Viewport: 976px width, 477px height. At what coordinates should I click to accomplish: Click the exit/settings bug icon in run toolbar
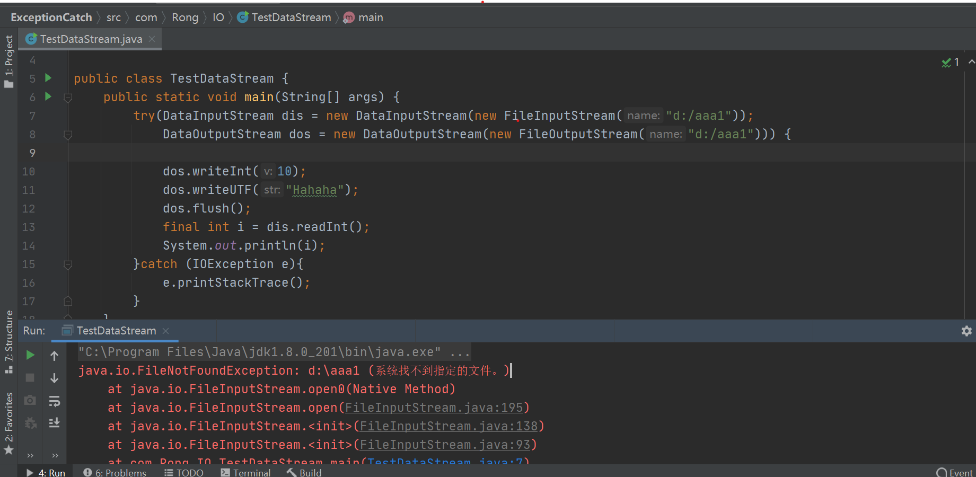[x=30, y=423]
